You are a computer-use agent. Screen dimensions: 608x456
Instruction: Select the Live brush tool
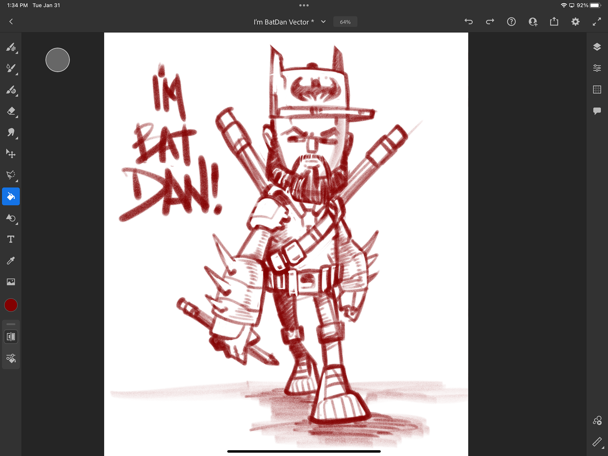(x=11, y=68)
